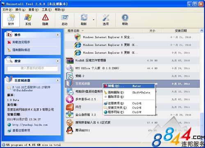Open the 文件 menu
This screenshot has height=148, width=205.
coord(7,10)
